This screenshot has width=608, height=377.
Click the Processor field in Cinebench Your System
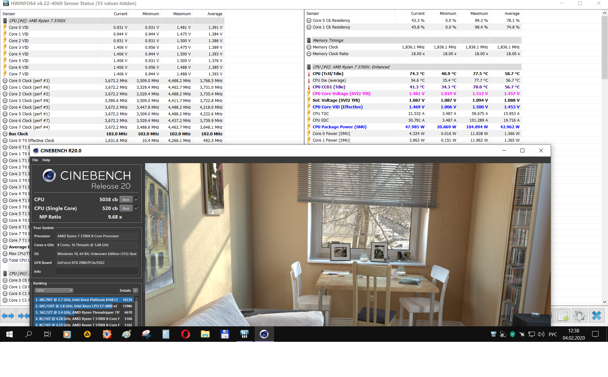[97, 236]
